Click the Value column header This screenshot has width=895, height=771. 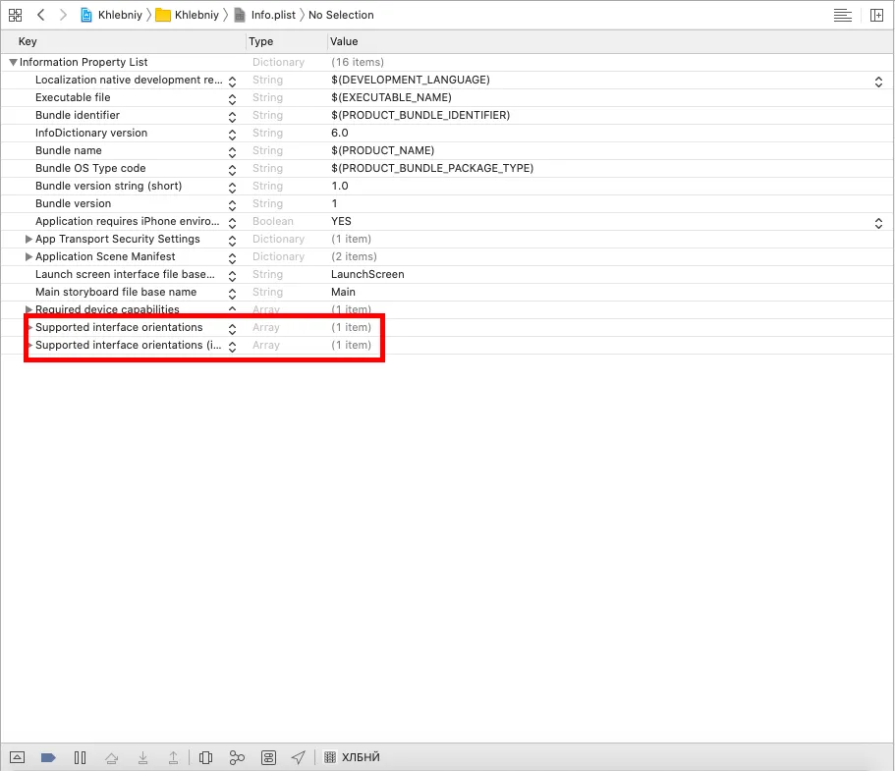[x=344, y=41]
